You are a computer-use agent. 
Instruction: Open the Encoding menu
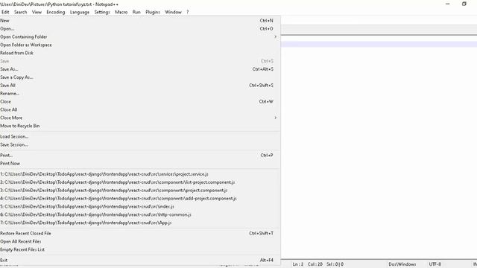[56, 12]
